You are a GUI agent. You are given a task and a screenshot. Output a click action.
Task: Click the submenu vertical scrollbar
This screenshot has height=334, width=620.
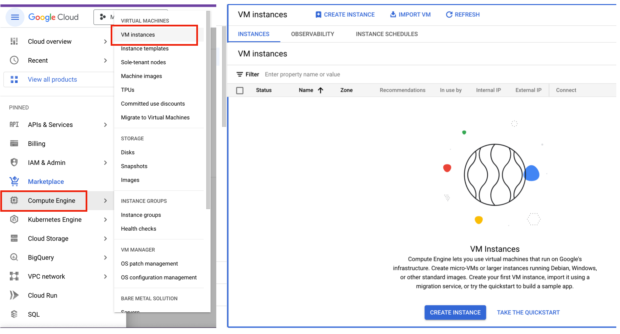pos(208,110)
